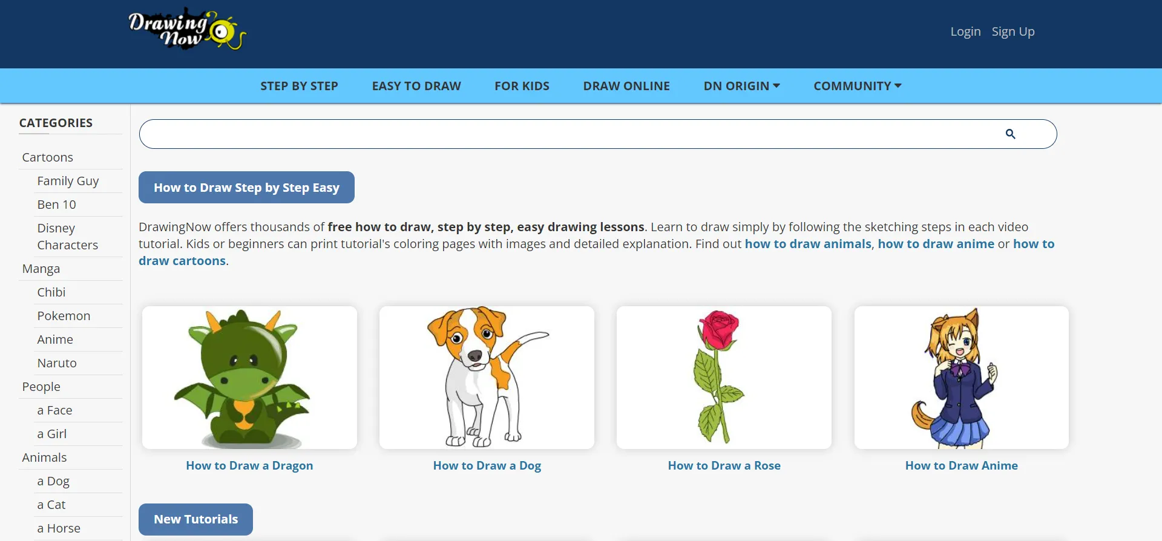Viewport: 1162px width, 541px height.
Task: Select the Chibi category
Action: 51,292
